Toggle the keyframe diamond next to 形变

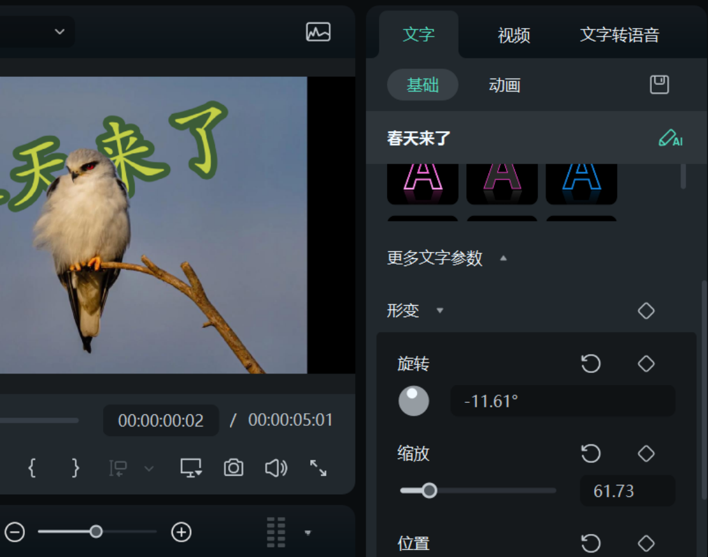click(645, 310)
